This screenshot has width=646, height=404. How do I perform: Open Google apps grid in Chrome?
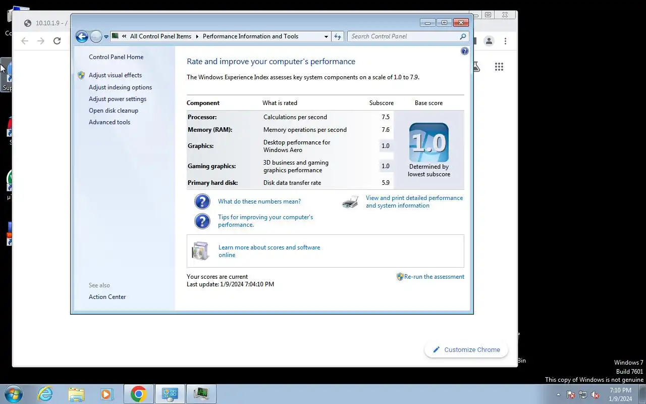499,67
